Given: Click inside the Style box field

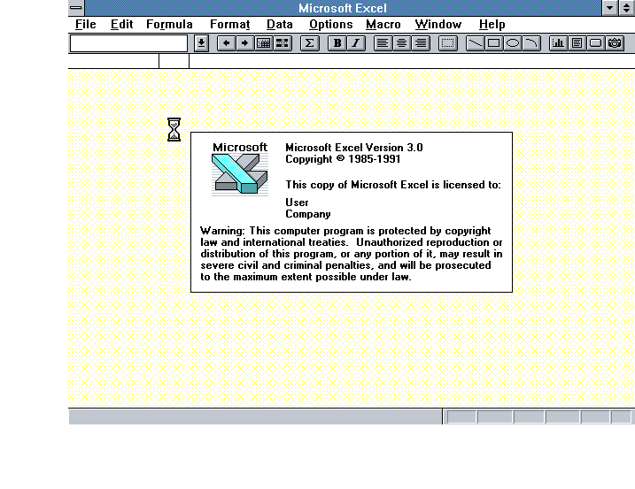Looking at the screenshot, I should coord(128,43).
